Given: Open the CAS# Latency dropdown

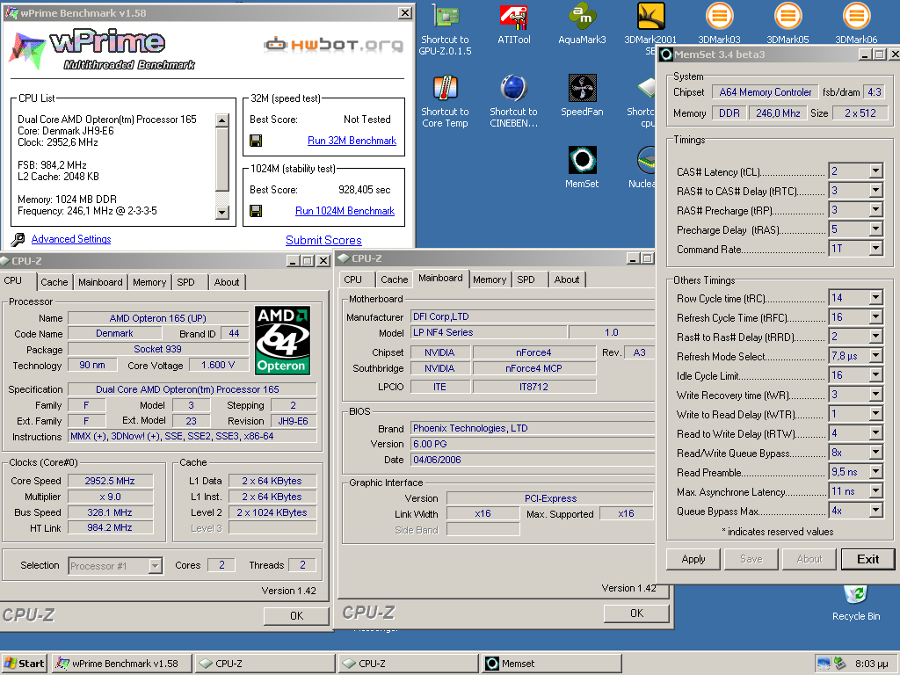Looking at the screenshot, I should [x=876, y=171].
